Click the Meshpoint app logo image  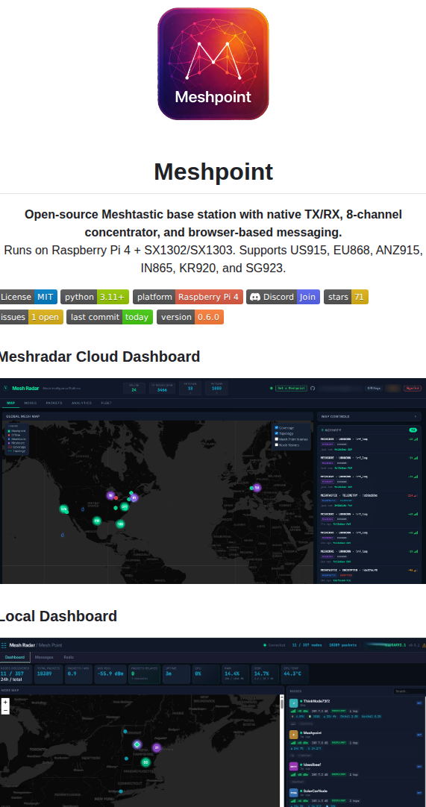[213, 64]
